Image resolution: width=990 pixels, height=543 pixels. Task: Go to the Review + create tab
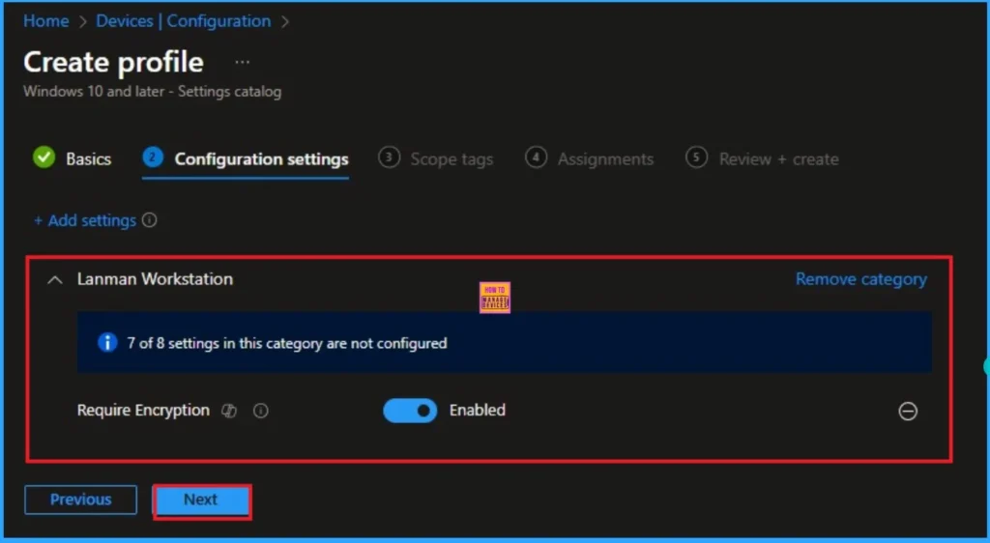tap(777, 159)
